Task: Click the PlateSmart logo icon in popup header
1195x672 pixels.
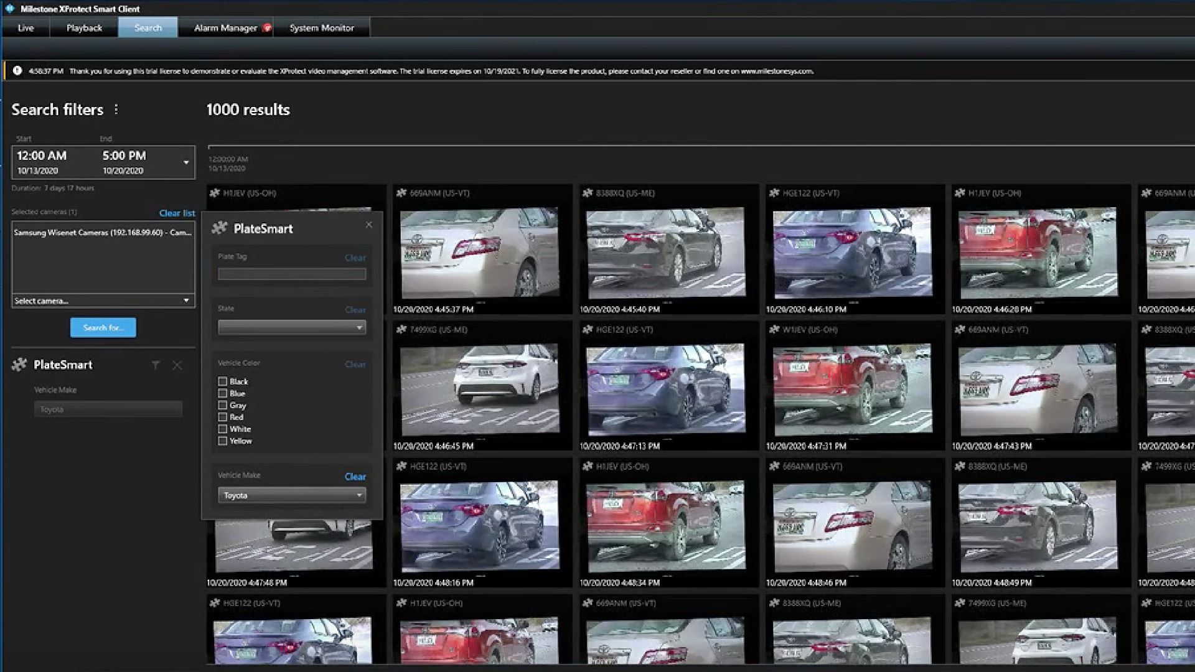Action: click(219, 228)
